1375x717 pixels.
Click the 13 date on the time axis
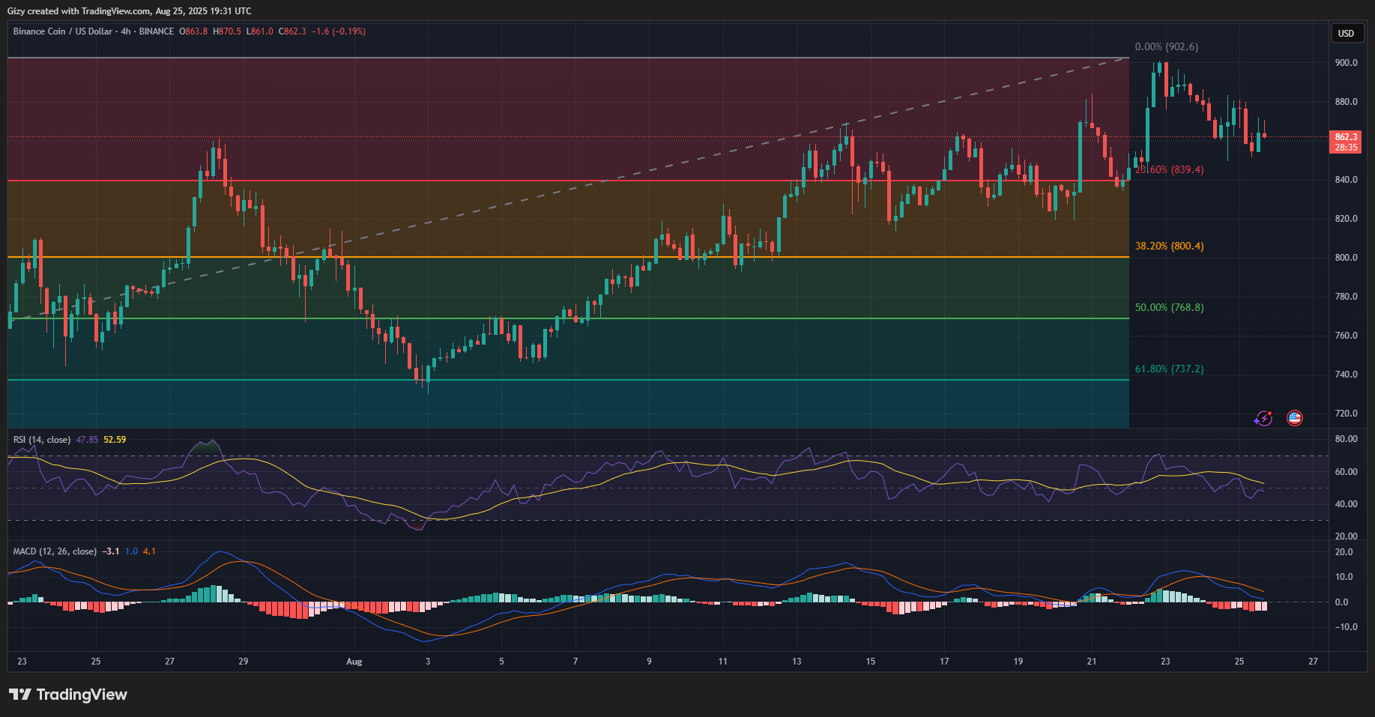coord(797,662)
